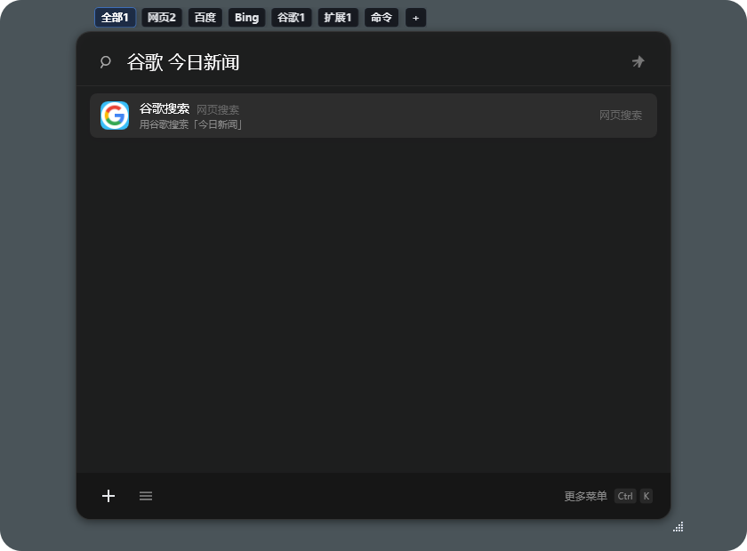Click the magnifying glass search icon

(106, 61)
